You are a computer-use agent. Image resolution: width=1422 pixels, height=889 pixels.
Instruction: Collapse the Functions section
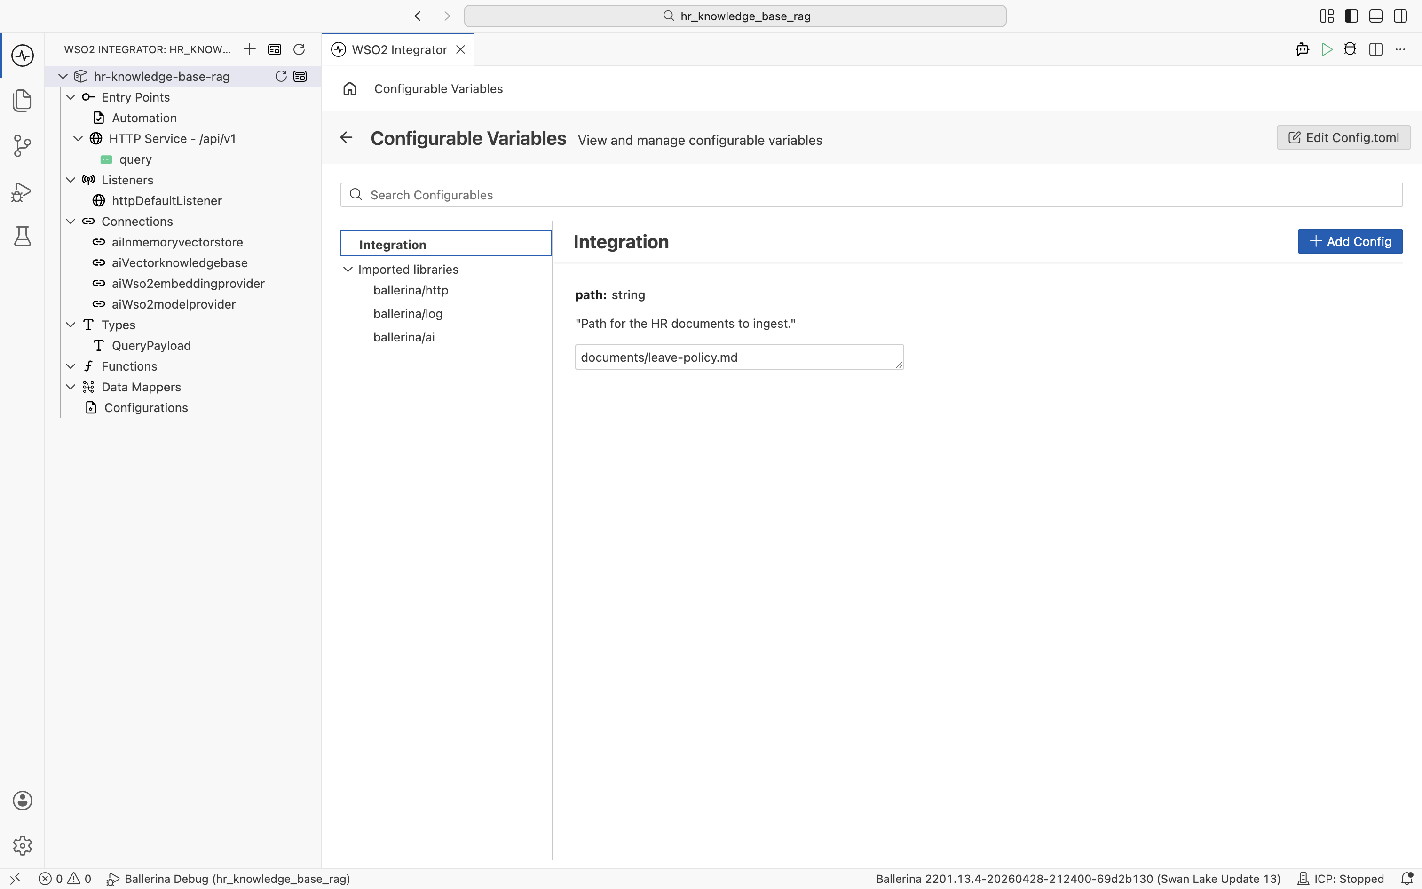(71, 366)
